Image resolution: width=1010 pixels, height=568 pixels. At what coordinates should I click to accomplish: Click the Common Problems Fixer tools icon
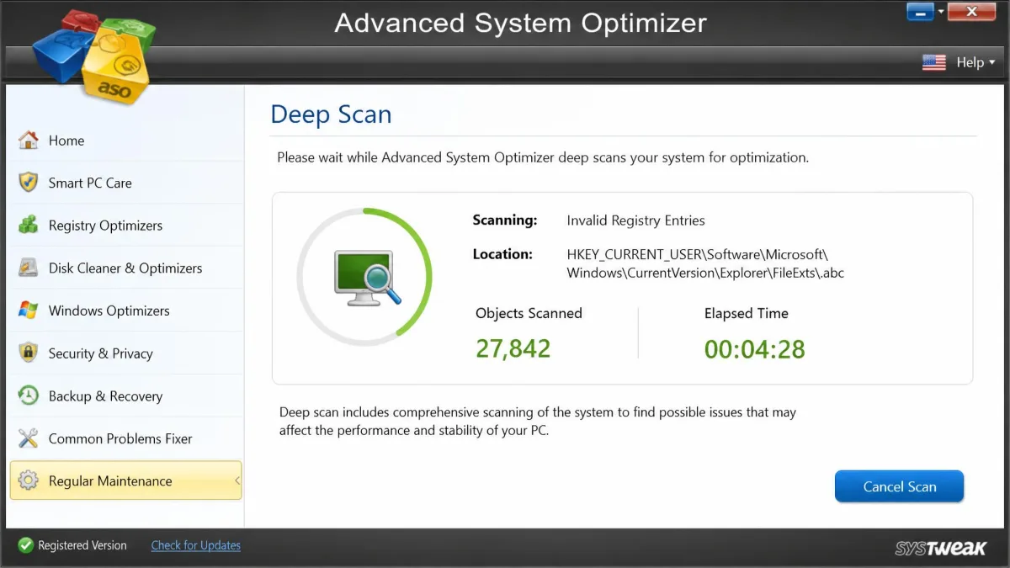28,438
